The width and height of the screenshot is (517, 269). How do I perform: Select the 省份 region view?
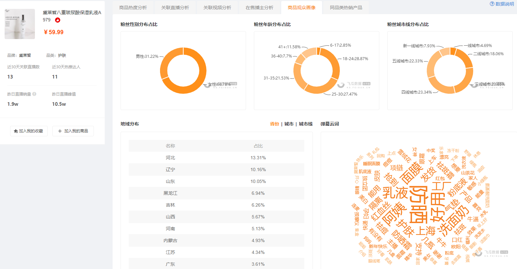(x=274, y=124)
